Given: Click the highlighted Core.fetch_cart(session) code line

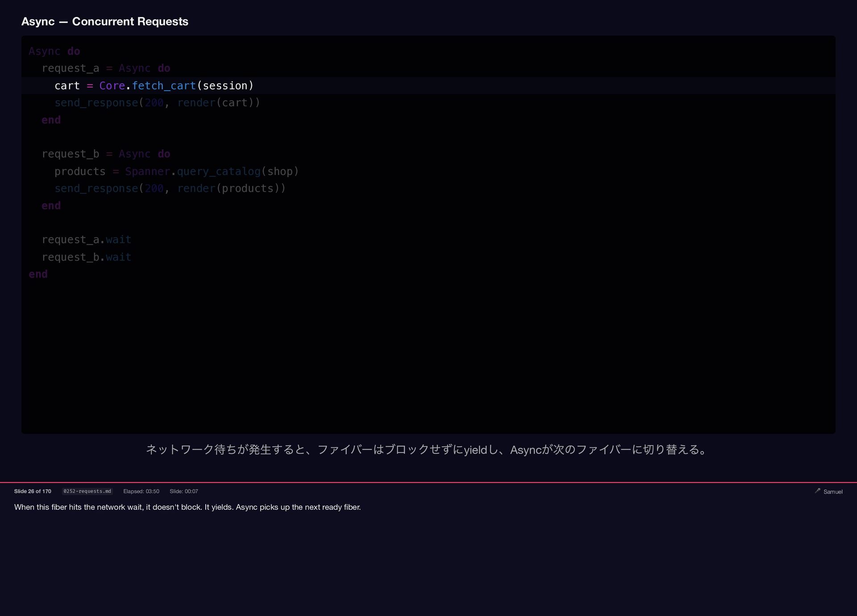Looking at the screenshot, I should (154, 86).
